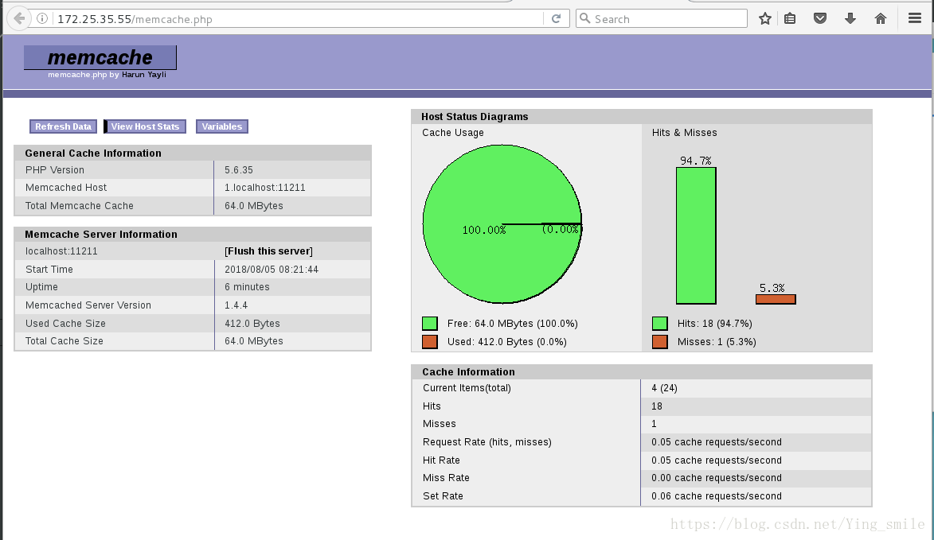Click the localhost:11211 server label
This screenshot has width=934, height=540.
(x=61, y=251)
